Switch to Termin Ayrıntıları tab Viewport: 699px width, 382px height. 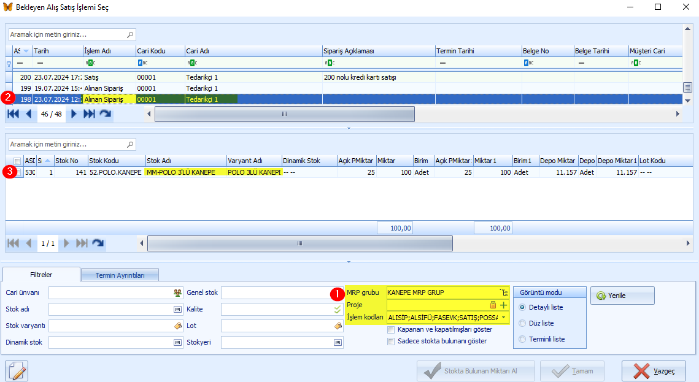[120, 275]
